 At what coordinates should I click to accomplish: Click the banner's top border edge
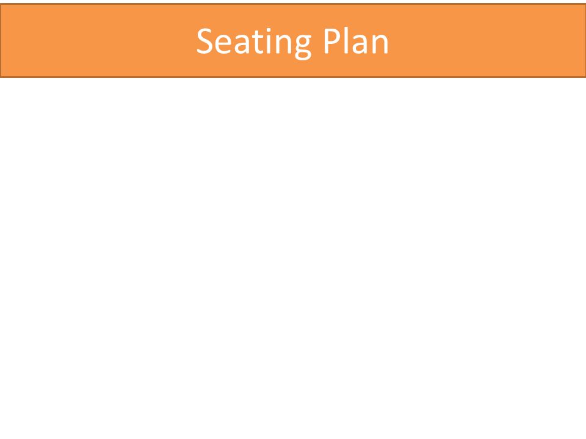coord(293,4)
